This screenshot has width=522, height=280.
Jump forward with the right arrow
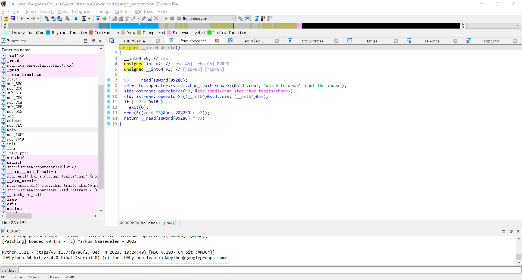[33, 18]
